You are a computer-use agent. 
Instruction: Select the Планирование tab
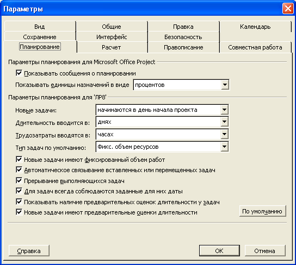[x=40, y=47]
